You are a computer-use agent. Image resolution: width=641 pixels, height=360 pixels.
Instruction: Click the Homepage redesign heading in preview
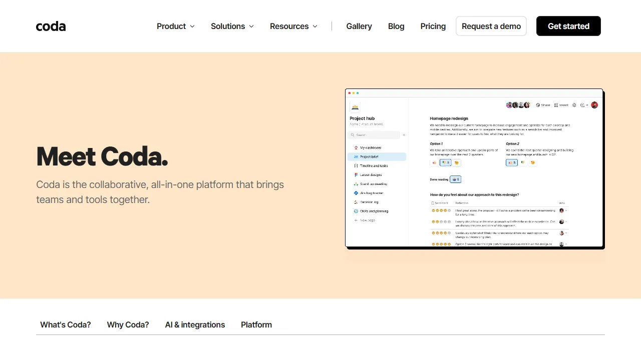[x=449, y=118]
